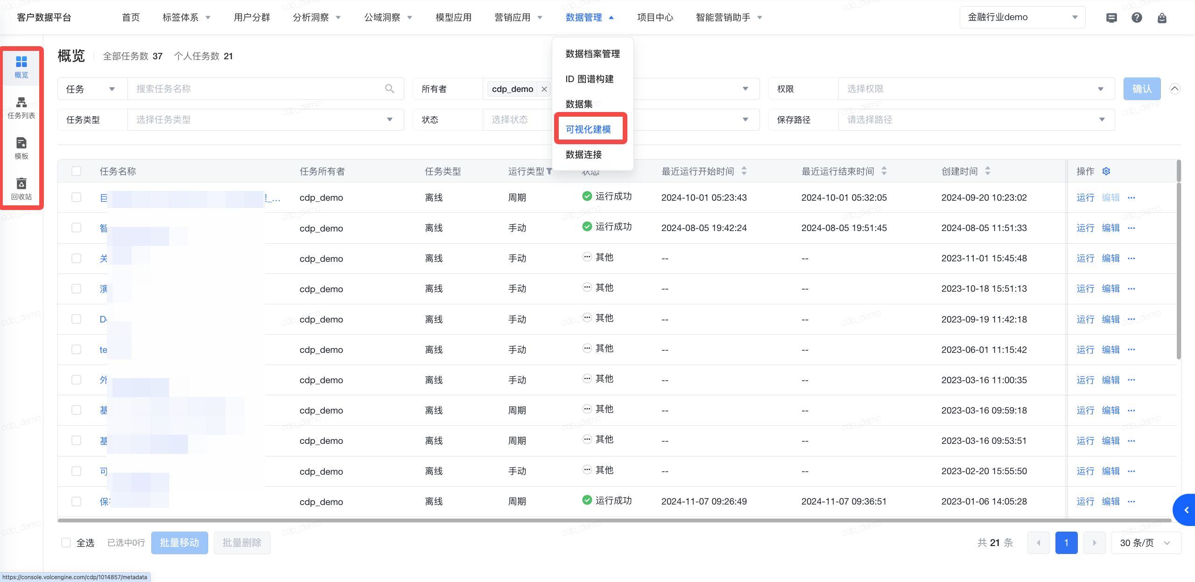Open the help question mark icon
This screenshot has height=582, width=1195.
click(x=1137, y=18)
